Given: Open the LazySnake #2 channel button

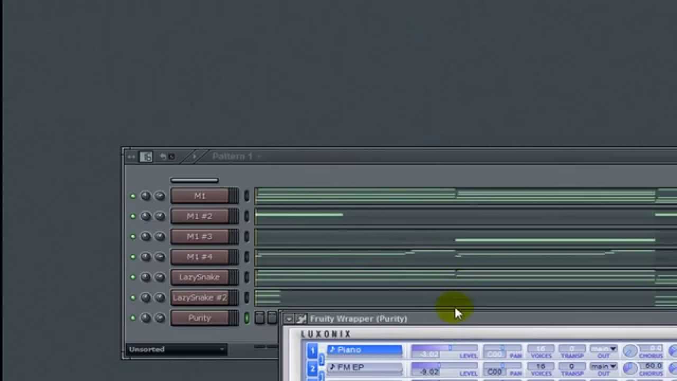Looking at the screenshot, I should pyautogui.click(x=200, y=297).
